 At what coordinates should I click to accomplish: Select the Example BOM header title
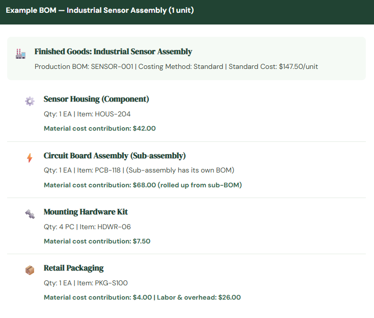(100, 10)
